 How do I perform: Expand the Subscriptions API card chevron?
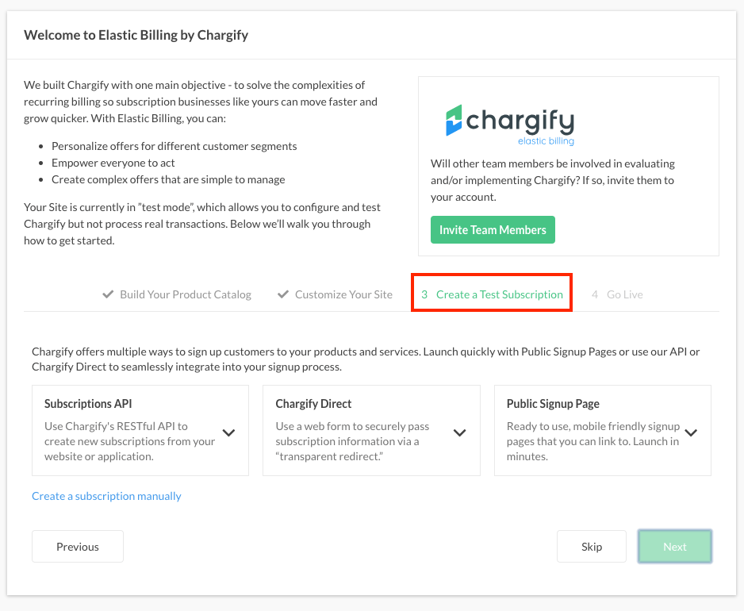(x=228, y=432)
